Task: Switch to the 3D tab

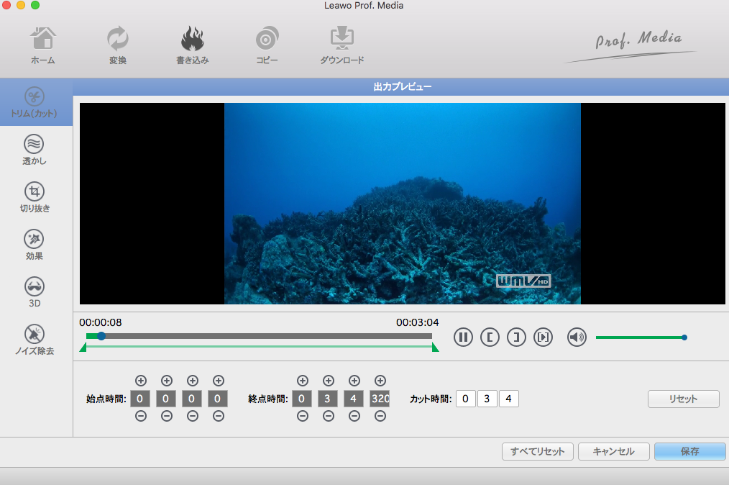Action: 35,292
